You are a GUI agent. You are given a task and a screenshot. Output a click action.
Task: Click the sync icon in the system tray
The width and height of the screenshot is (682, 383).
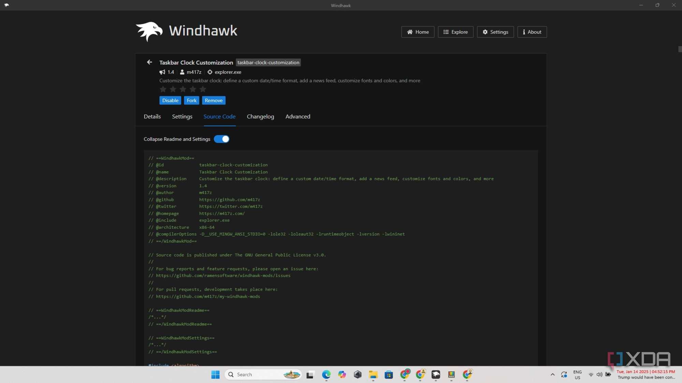click(x=564, y=374)
